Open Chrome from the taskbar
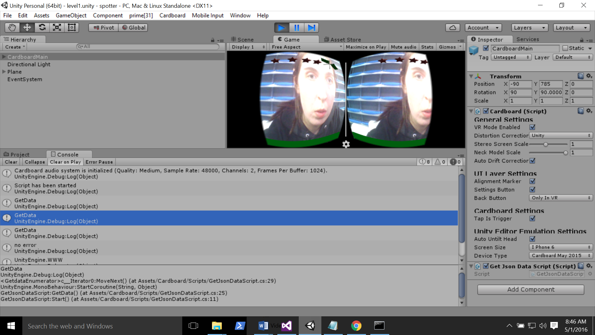This screenshot has height=335, width=595. pos(356,326)
